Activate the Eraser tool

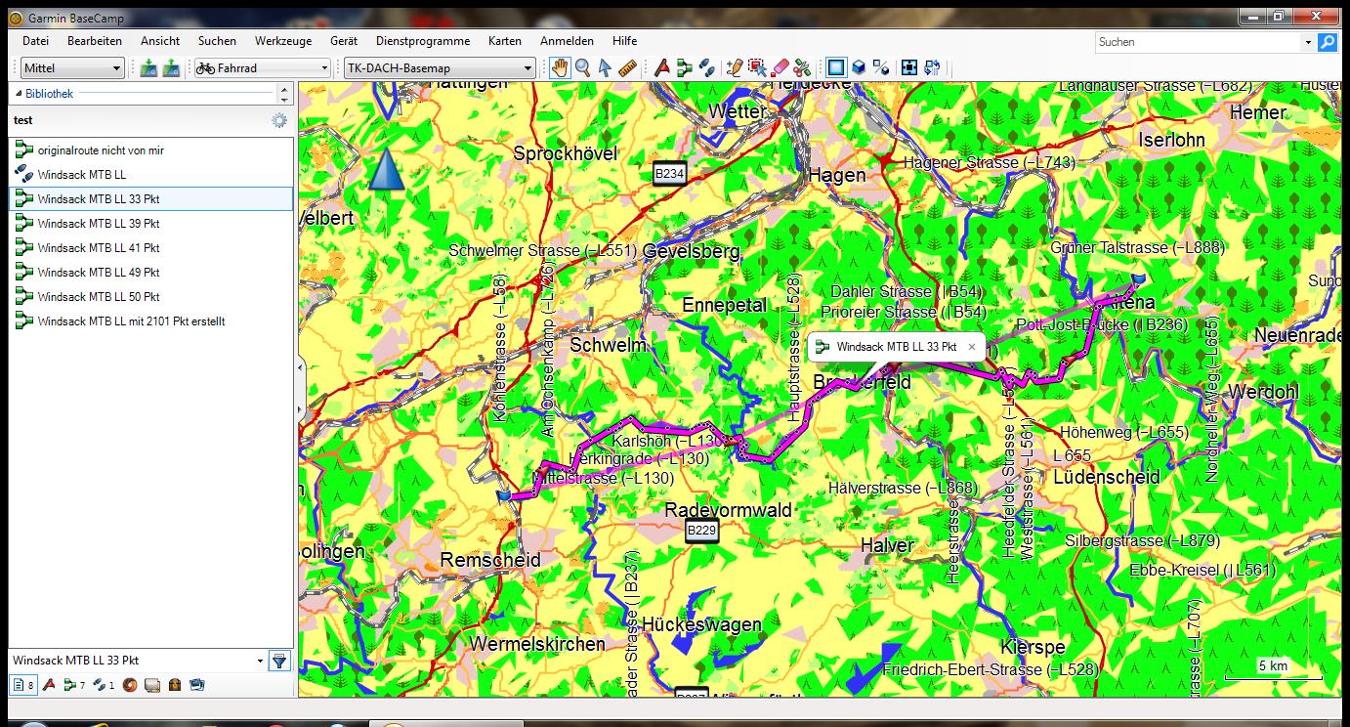pyautogui.click(x=780, y=67)
